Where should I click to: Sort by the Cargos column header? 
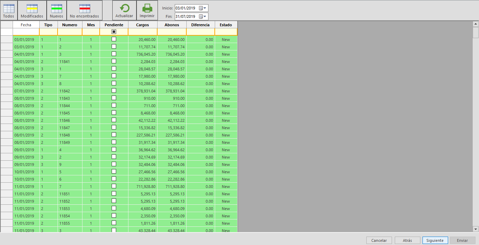click(x=142, y=25)
